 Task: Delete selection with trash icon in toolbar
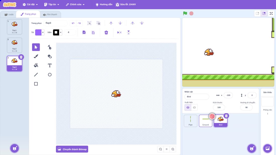pos(106,32)
